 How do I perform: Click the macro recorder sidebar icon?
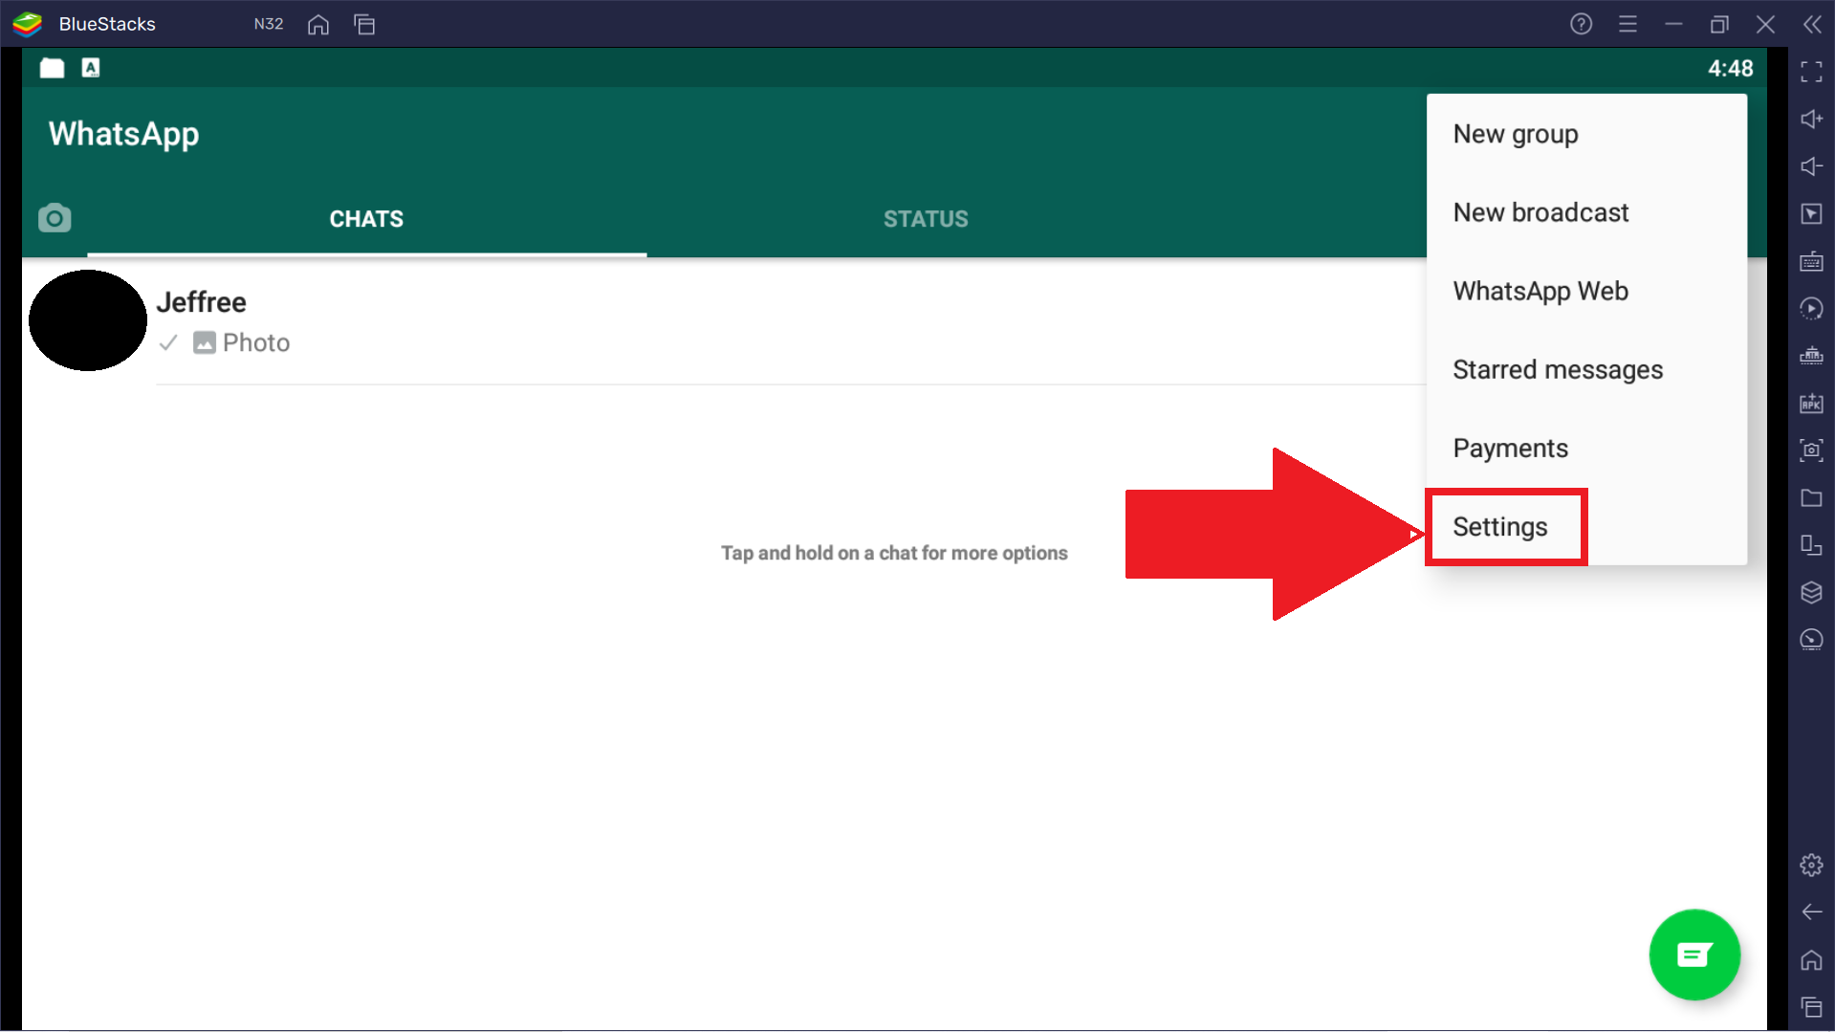click(1811, 308)
